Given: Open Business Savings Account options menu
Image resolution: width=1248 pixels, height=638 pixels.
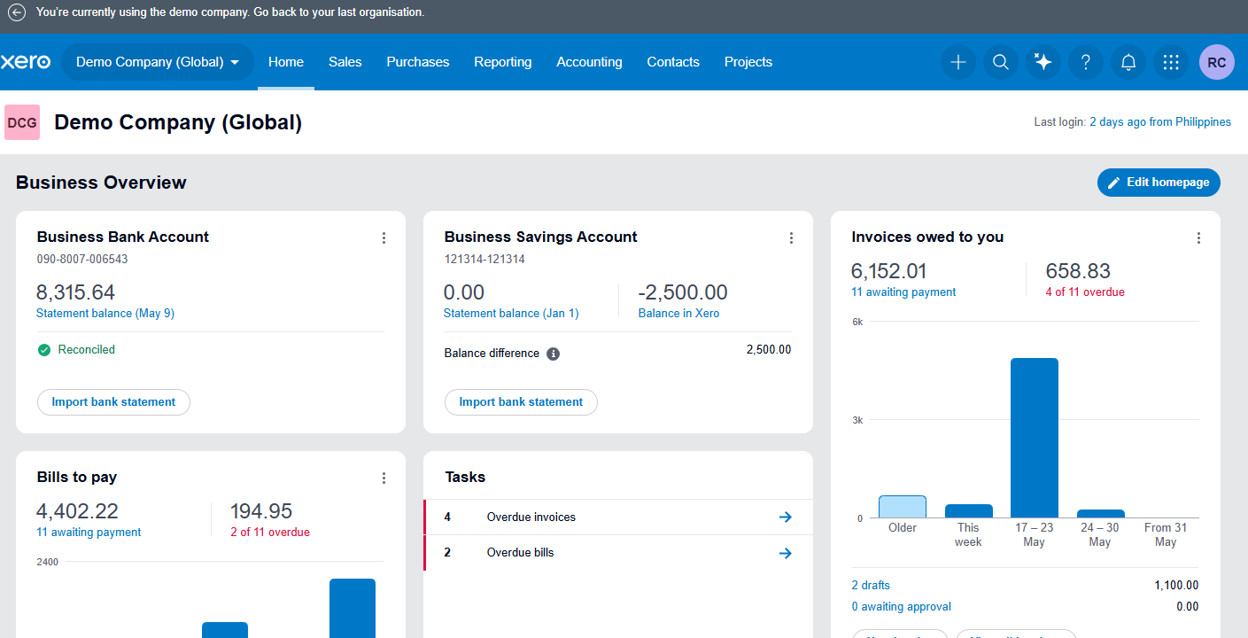Looking at the screenshot, I should coord(791,237).
